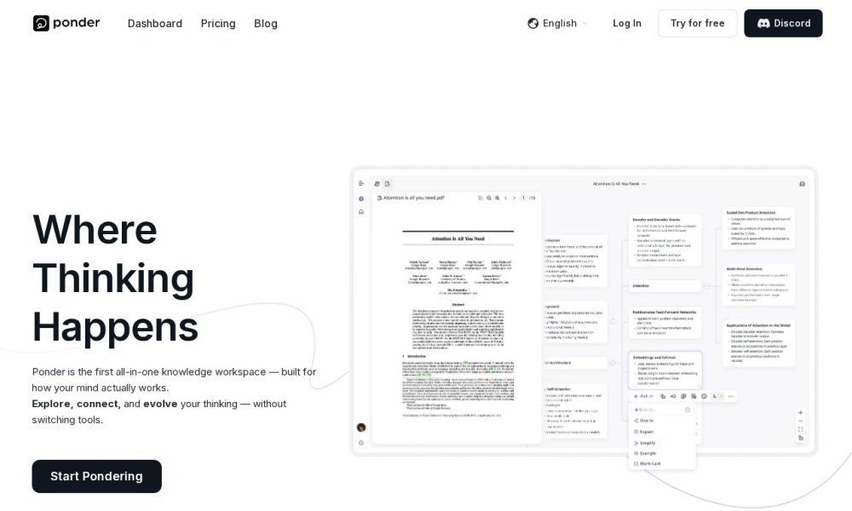Image resolution: width=852 pixels, height=511 pixels.
Task: Click the Start Pondering button
Action: tap(96, 476)
